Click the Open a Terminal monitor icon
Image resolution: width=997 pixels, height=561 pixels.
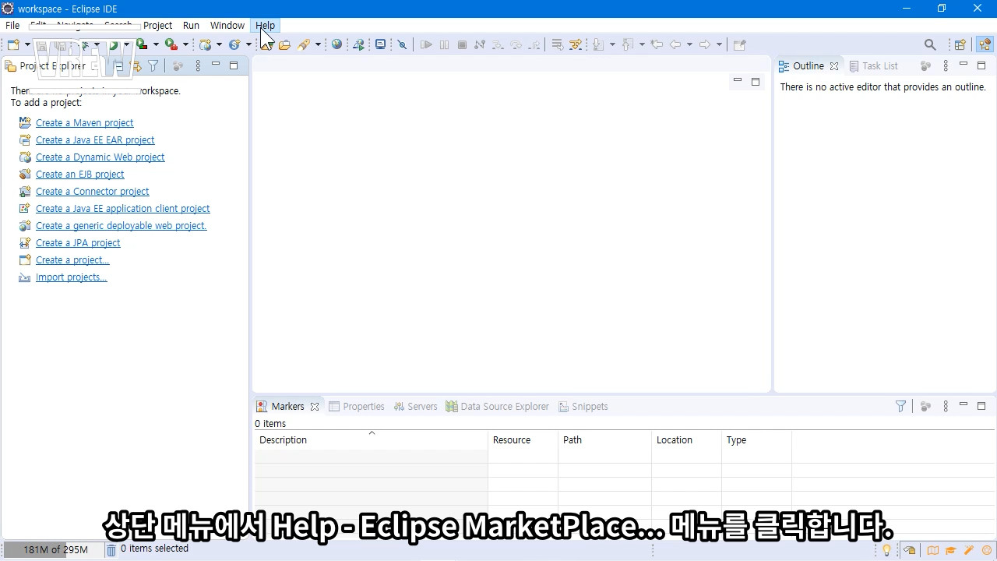click(380, 44)
